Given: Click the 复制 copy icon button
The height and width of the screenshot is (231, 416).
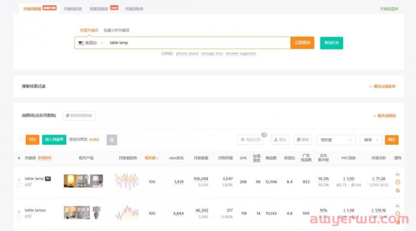Looking at the screenshot, I should pos(303,140).
